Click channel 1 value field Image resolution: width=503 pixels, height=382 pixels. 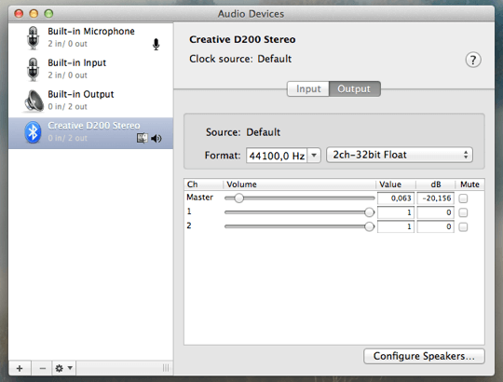(x=396, y=212)
